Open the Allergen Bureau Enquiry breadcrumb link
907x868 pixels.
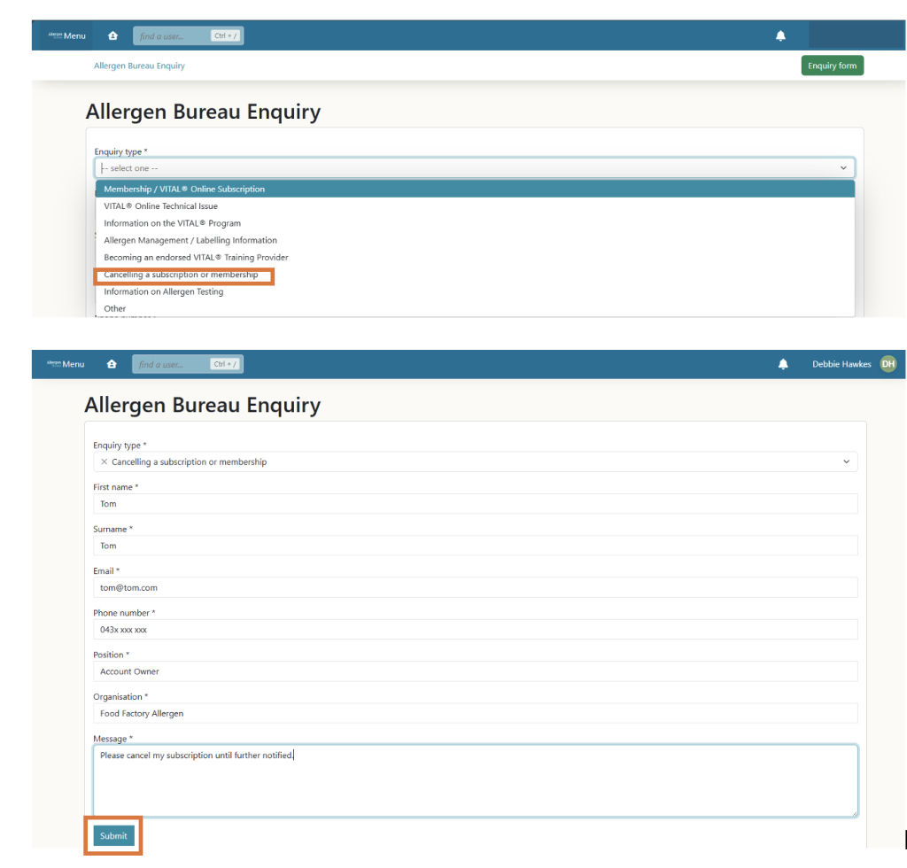139,66
